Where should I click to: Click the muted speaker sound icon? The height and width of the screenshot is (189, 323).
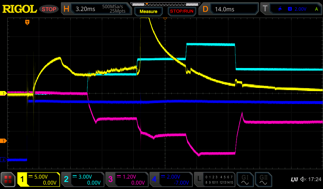click(303, 179)
